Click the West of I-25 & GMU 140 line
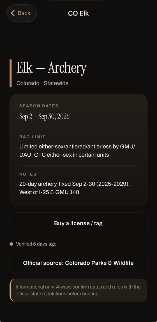Image resolution: width=157 pixels, height=322 pixels. coord(50,192)
